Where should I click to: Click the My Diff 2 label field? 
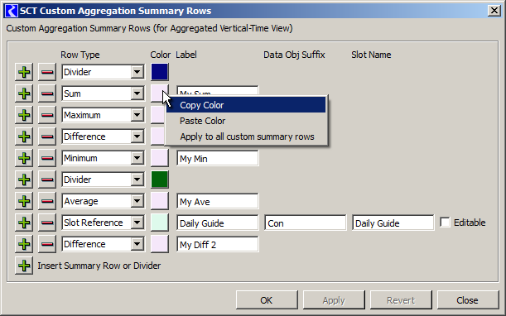click(218, 244)
